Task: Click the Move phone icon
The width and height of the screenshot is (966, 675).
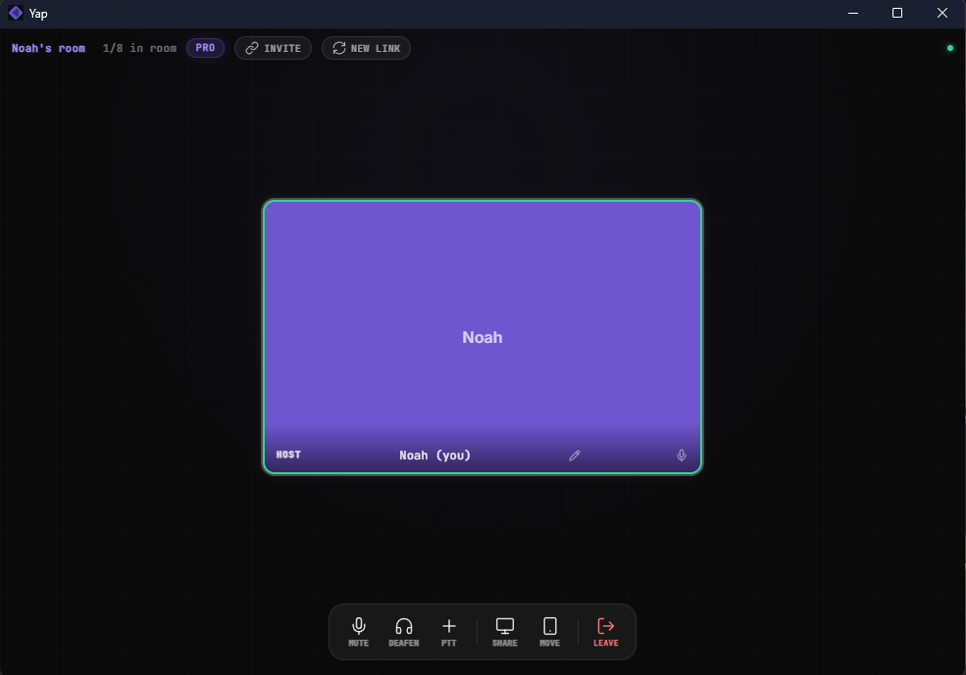Action: 550,631
